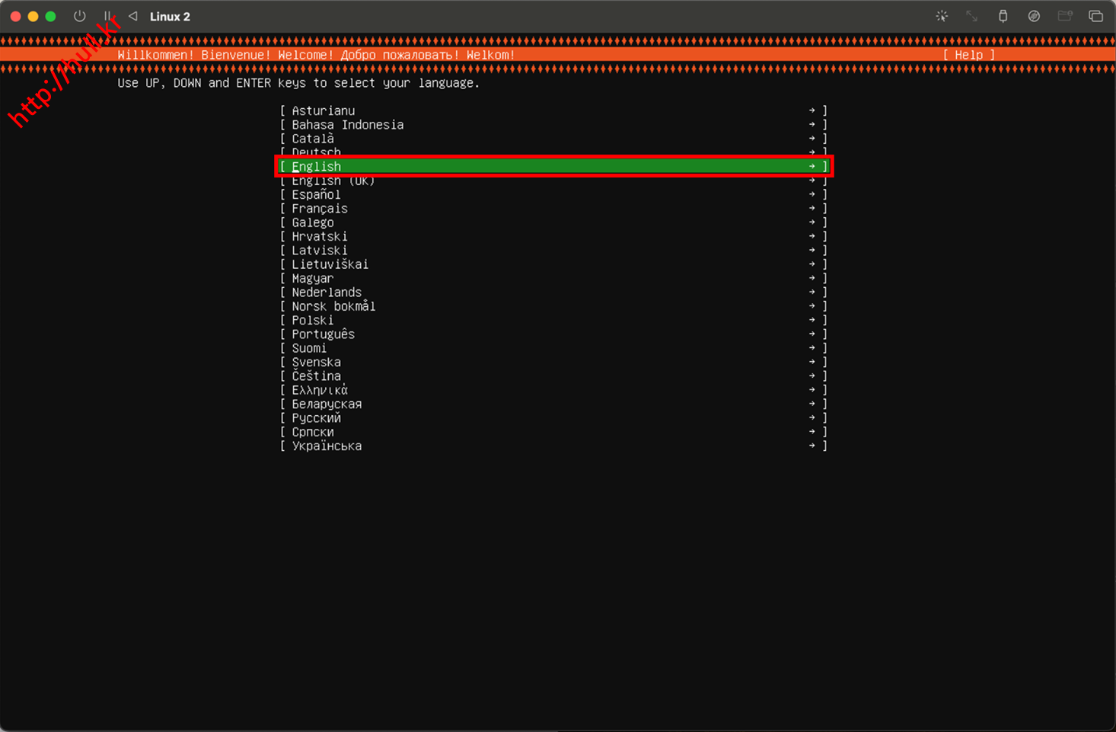Image resolution: width=1116 pixels, height=732 pixels.
Task: Click the restart triangle icon in toolbar
Action: pyautogui.click(x=133, y=16)
